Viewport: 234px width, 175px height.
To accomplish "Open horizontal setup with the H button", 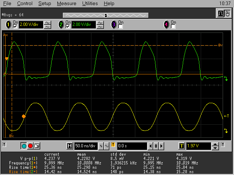I will pos(69,146).
